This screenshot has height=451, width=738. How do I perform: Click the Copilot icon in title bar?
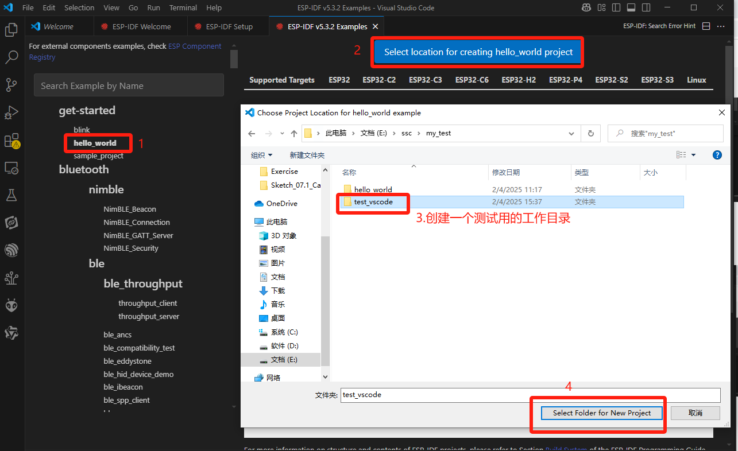(x=586, y=7)
